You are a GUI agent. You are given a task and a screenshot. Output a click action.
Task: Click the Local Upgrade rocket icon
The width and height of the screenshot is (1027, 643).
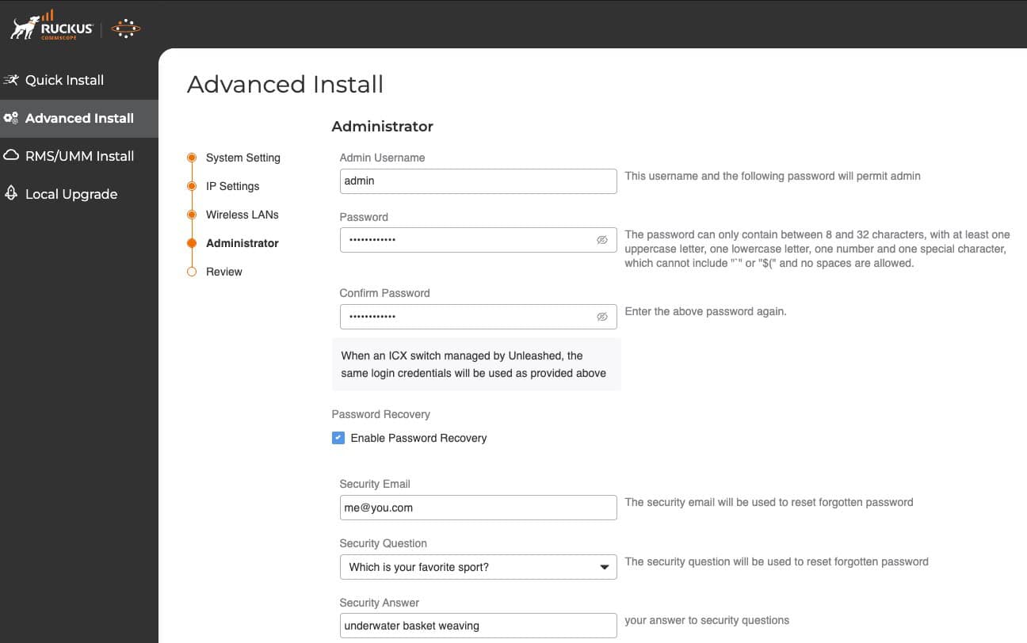(x=11, y=194)
